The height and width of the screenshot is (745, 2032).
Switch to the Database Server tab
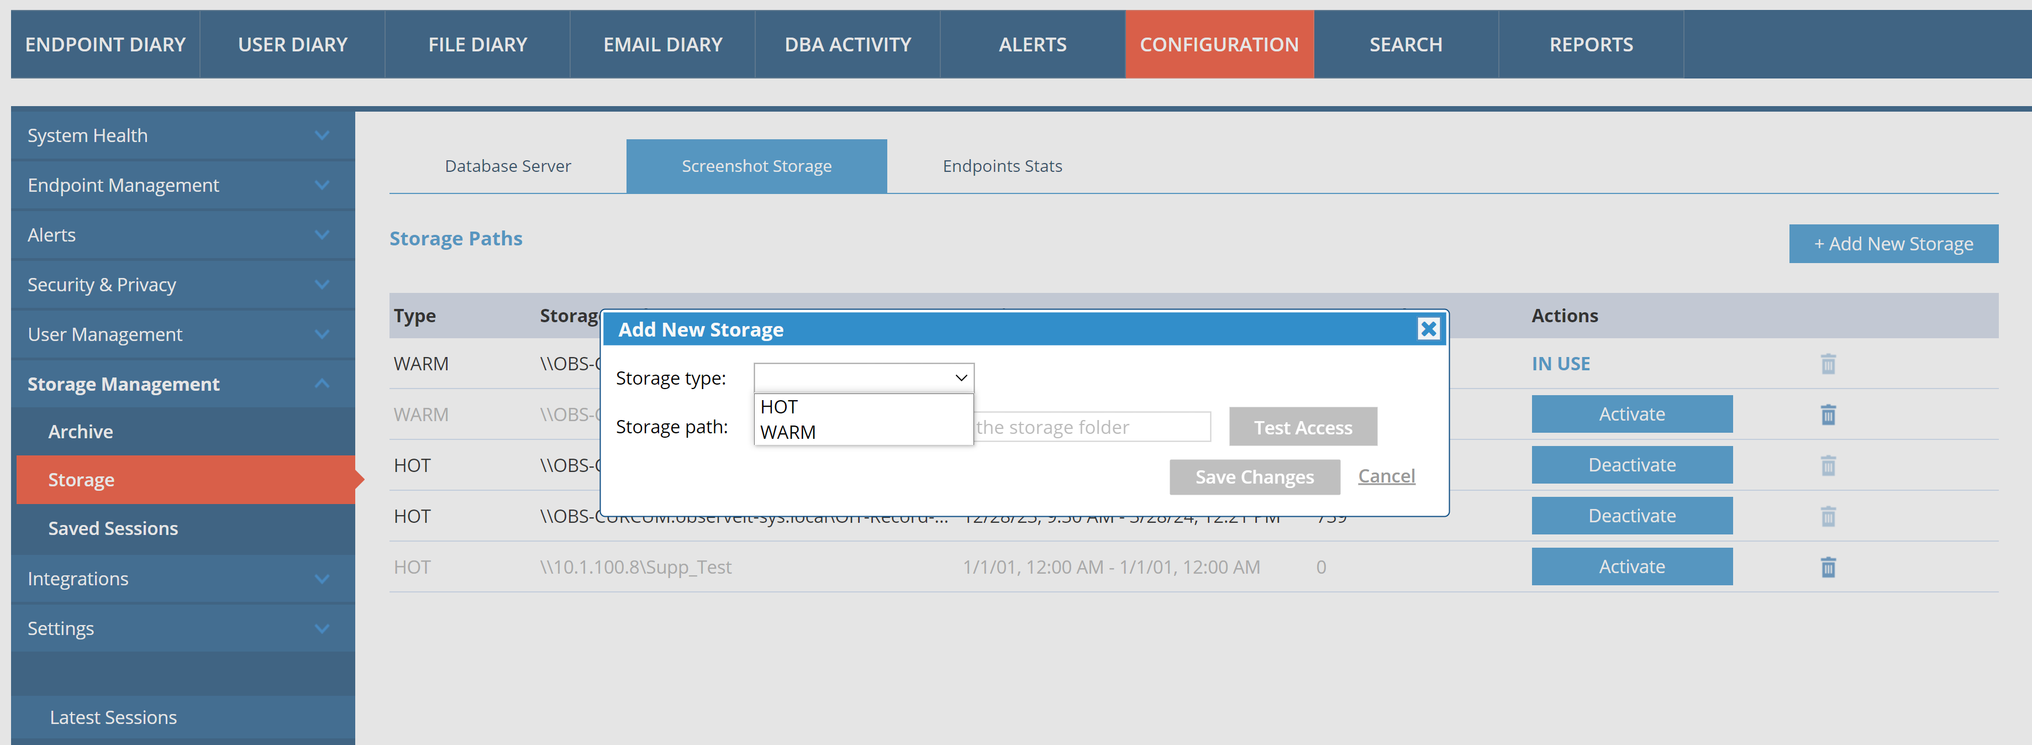(507, 166)
